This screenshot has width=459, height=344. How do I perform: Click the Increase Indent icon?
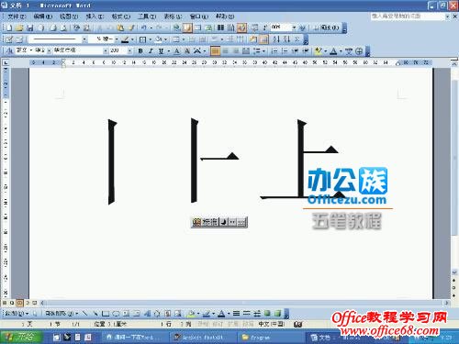(x=305, y=51)
